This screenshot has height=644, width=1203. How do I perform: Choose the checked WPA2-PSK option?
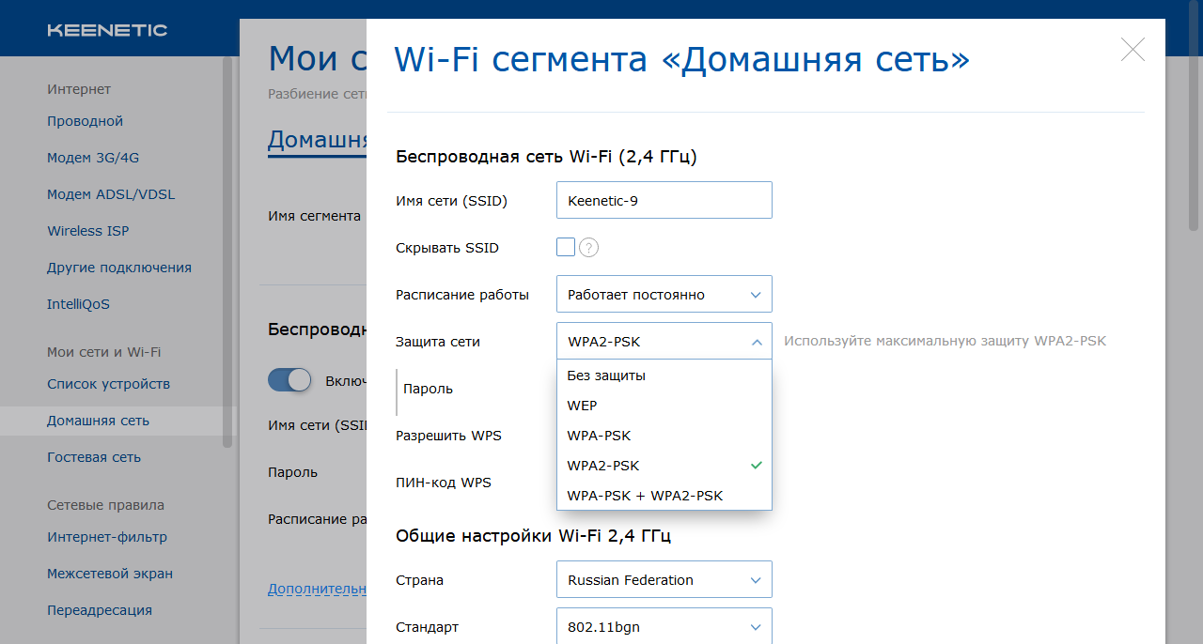[x=664, y=466]
